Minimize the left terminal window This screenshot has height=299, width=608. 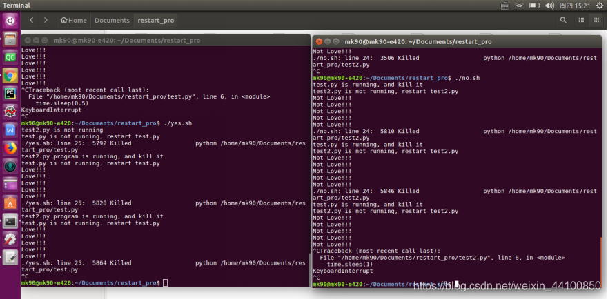click(x=36, y=40)
